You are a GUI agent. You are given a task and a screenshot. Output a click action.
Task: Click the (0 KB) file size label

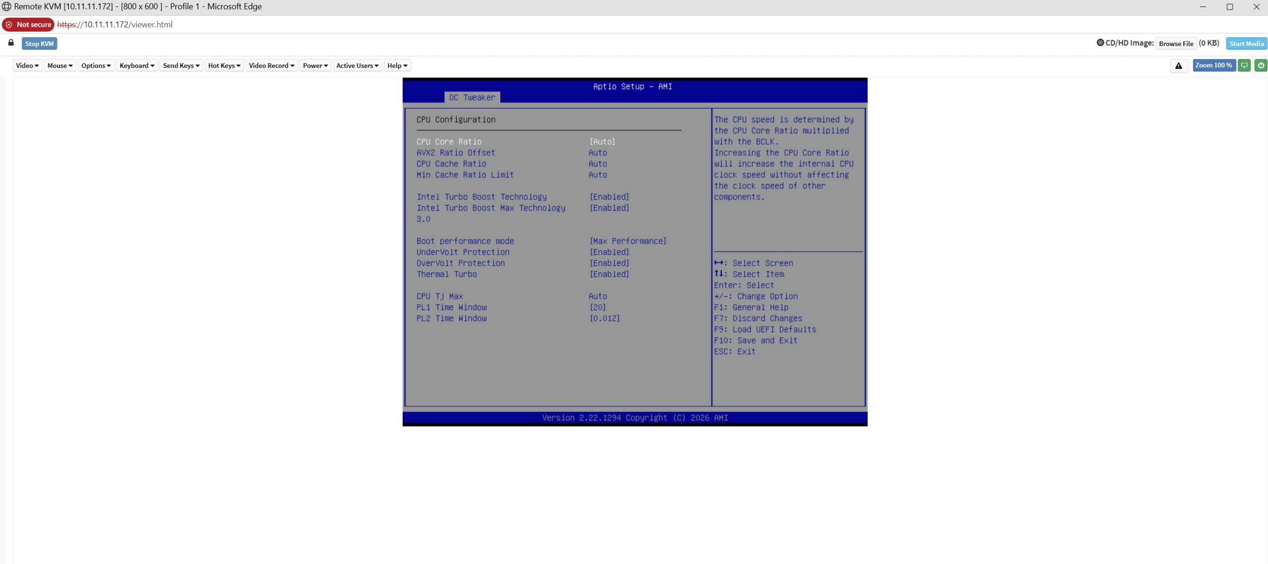(1209, 43)
